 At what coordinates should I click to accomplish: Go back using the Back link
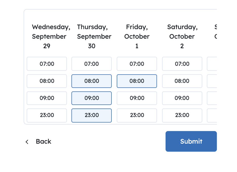43,141
